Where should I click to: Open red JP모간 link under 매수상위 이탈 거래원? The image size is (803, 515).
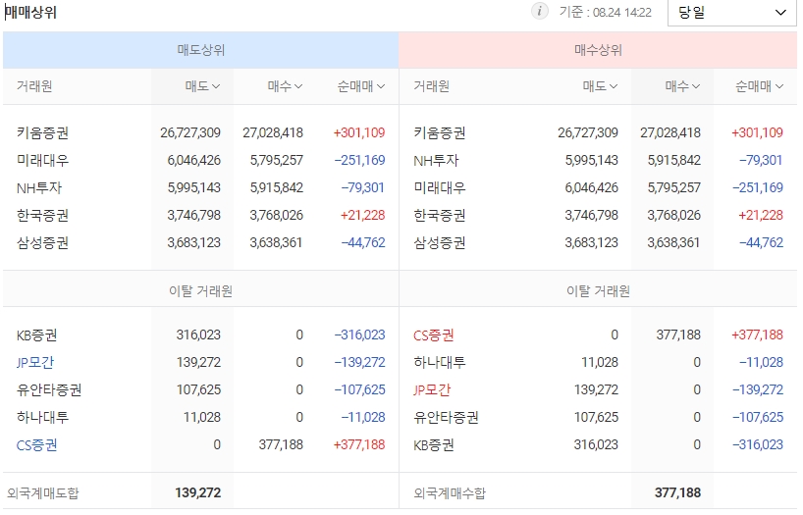(432, 390)
